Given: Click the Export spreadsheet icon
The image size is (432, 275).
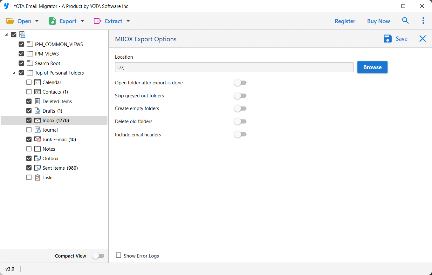Looking at the screenshot, I should point(52,21).
